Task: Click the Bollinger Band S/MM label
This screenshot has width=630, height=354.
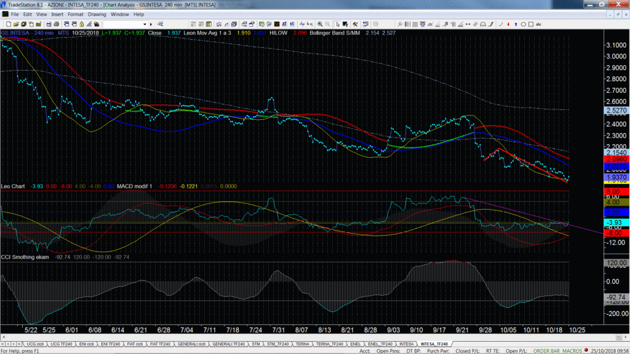Action: 335,33
